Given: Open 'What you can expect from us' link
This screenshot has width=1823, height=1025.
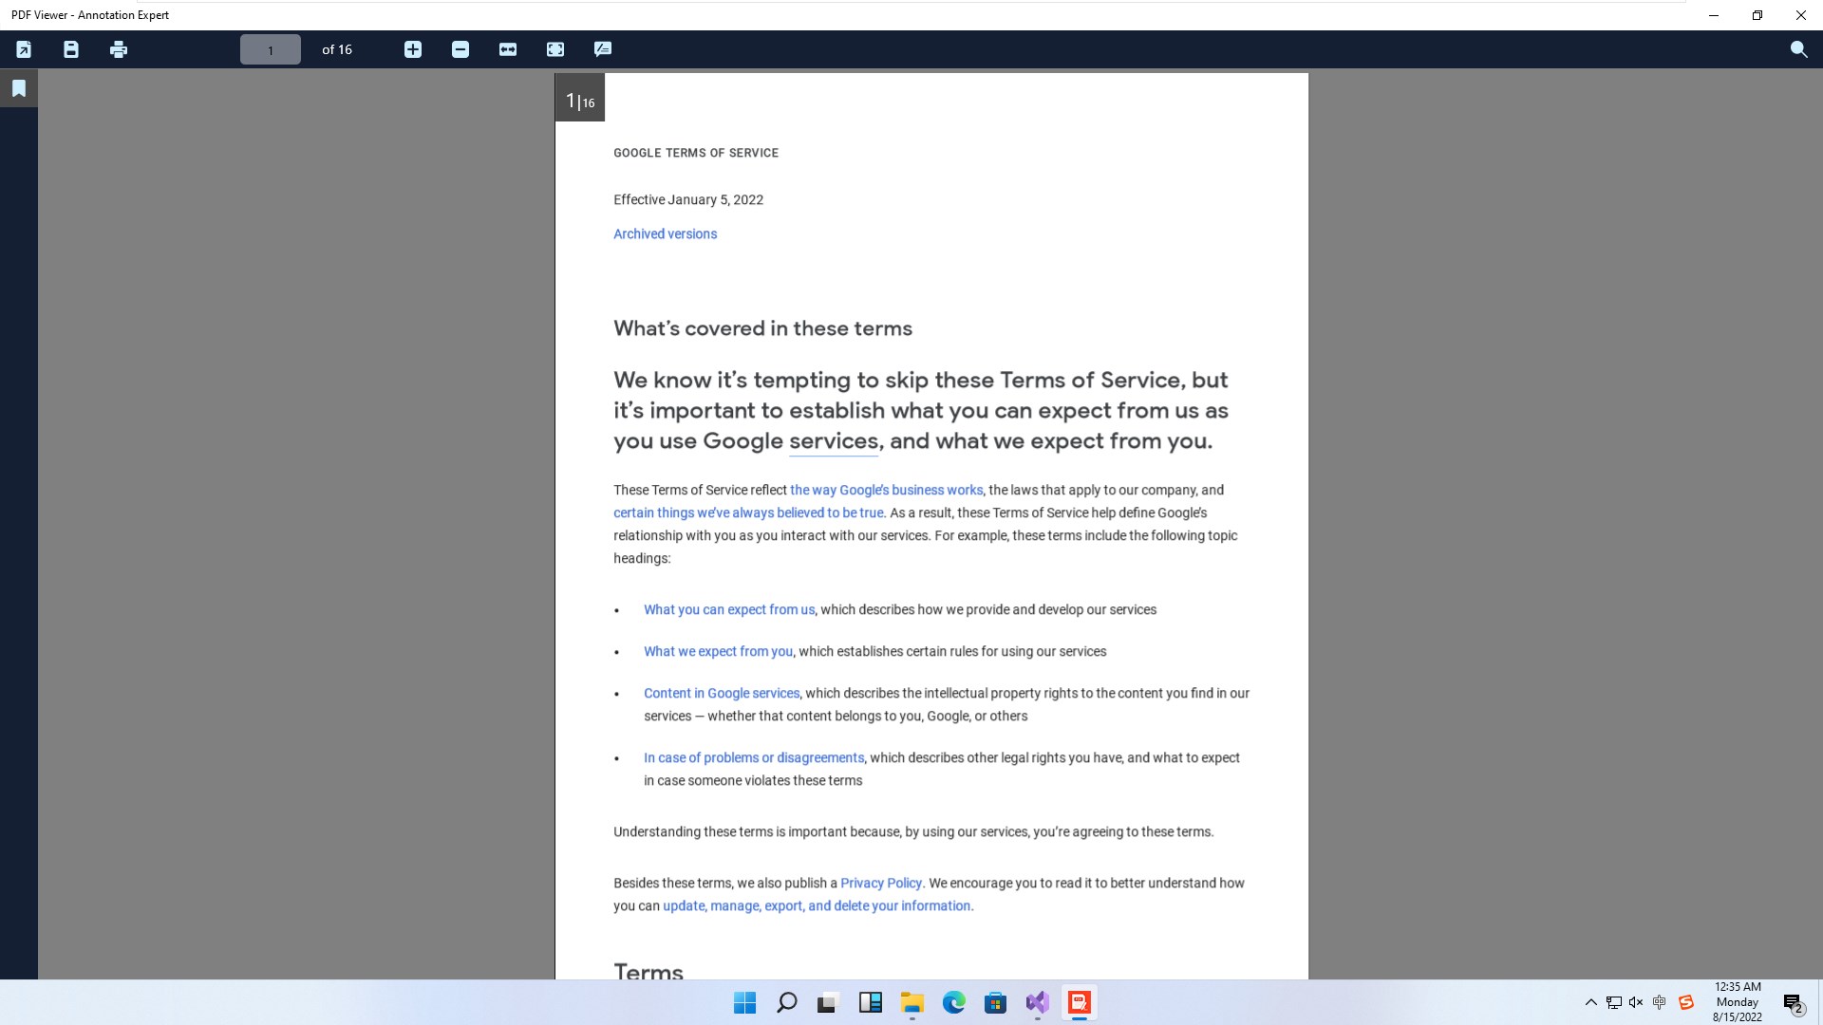Looking at the screenshot, I should pyautogui.click(x=728, y=610).
